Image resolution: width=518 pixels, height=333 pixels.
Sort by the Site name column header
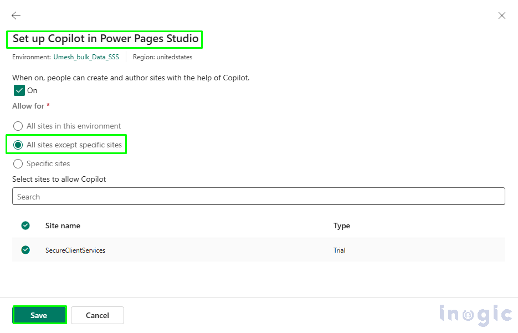63,226
